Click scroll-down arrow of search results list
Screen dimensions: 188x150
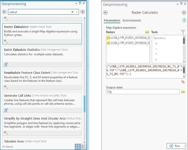click(x=84, y=142)
